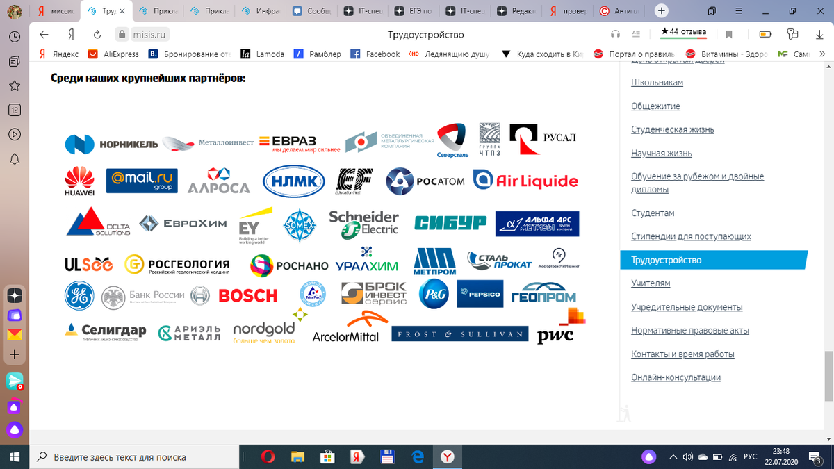Open Opera from the taskbar
This screenshot has width=834, height=469.
[x=268, y=456]
